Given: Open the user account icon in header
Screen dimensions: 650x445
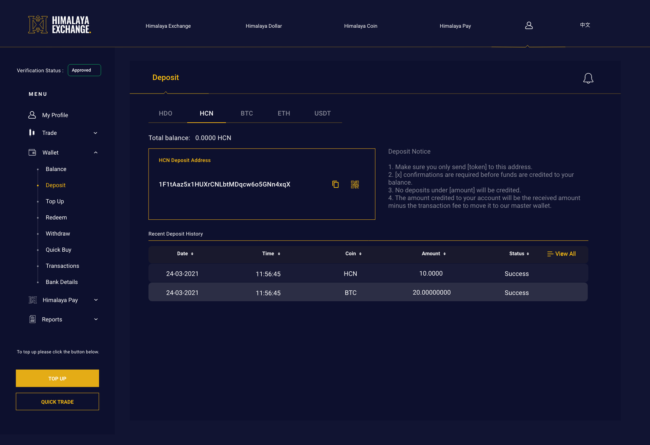Looking at the screenshot, I should coord(529,26).
